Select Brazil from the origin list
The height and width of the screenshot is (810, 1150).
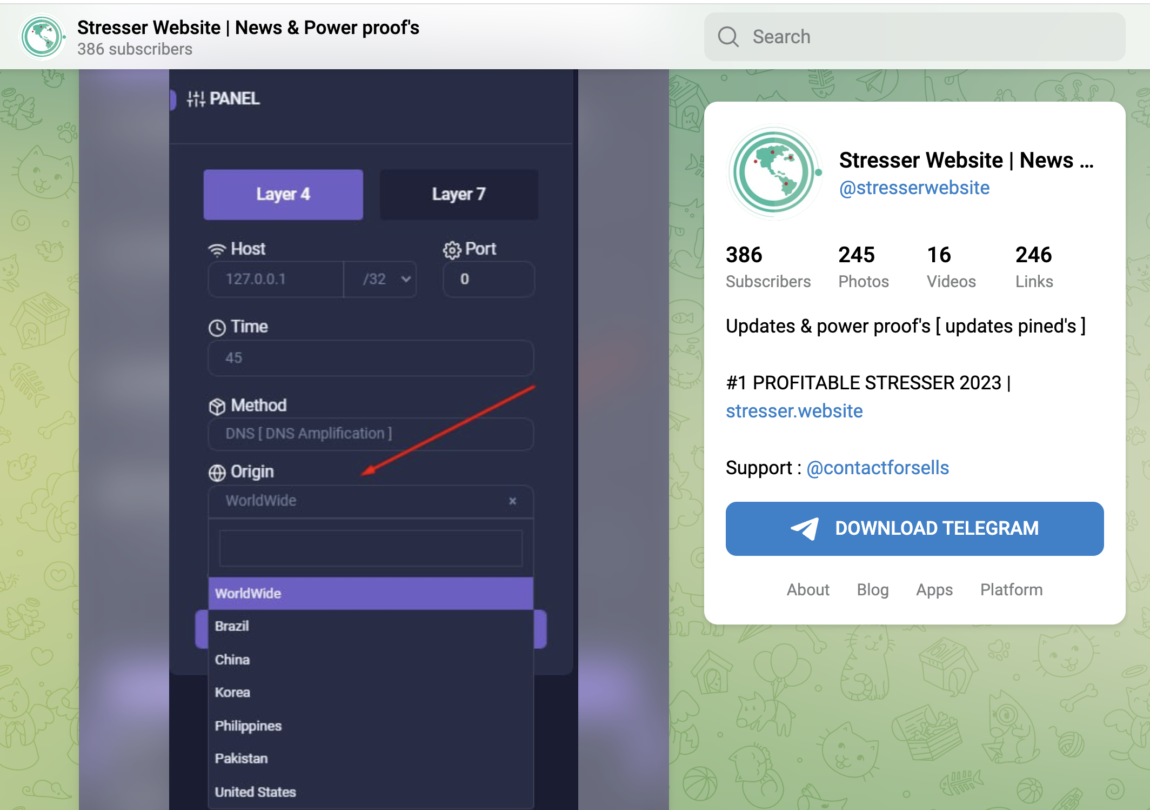231,626
